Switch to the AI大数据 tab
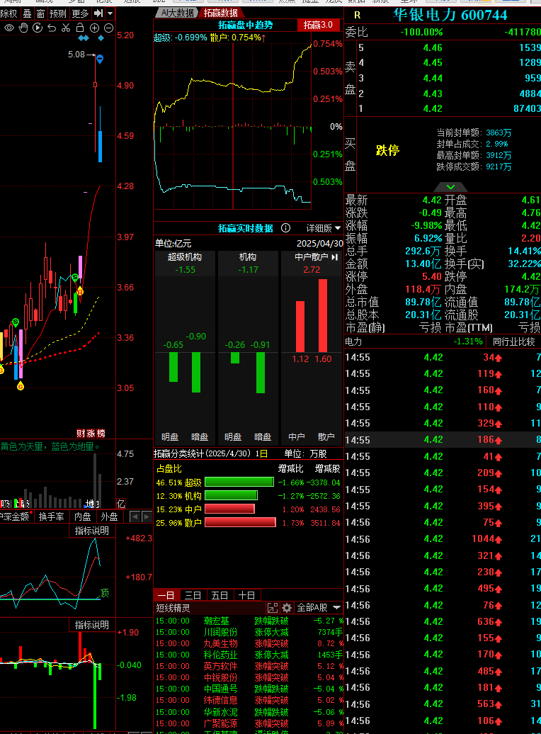 coord(177,13)
